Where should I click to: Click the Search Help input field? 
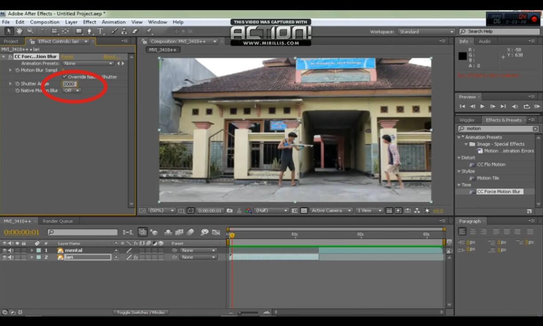point(499,32)
